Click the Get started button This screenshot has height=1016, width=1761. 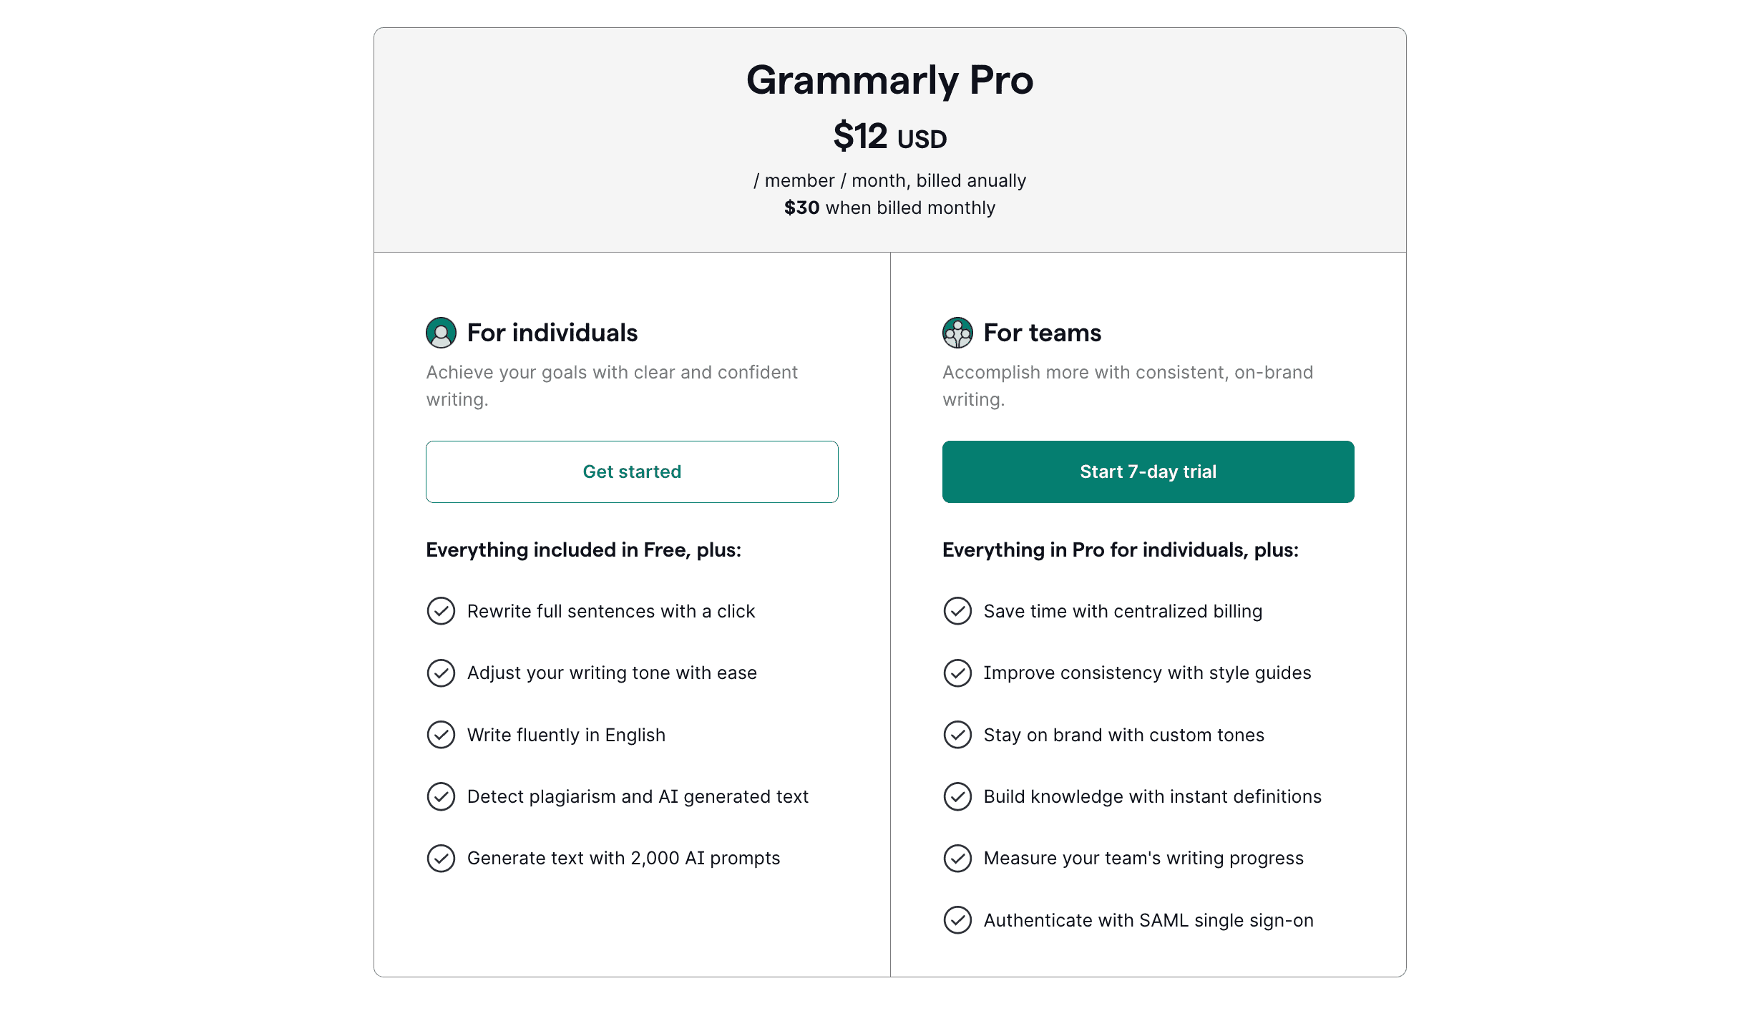point(632,472)
